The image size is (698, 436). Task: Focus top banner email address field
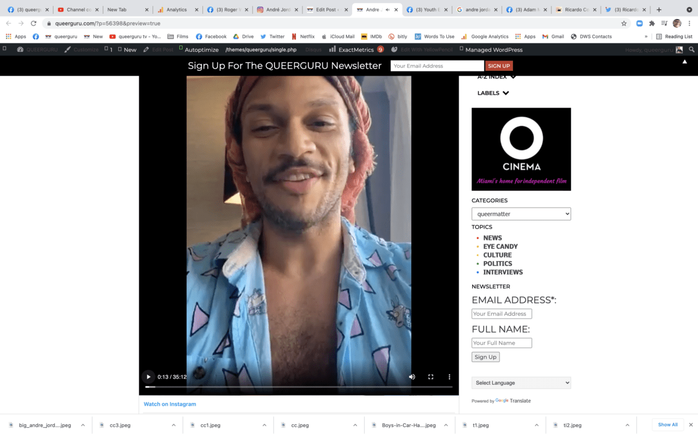click(x=437, y=66)
